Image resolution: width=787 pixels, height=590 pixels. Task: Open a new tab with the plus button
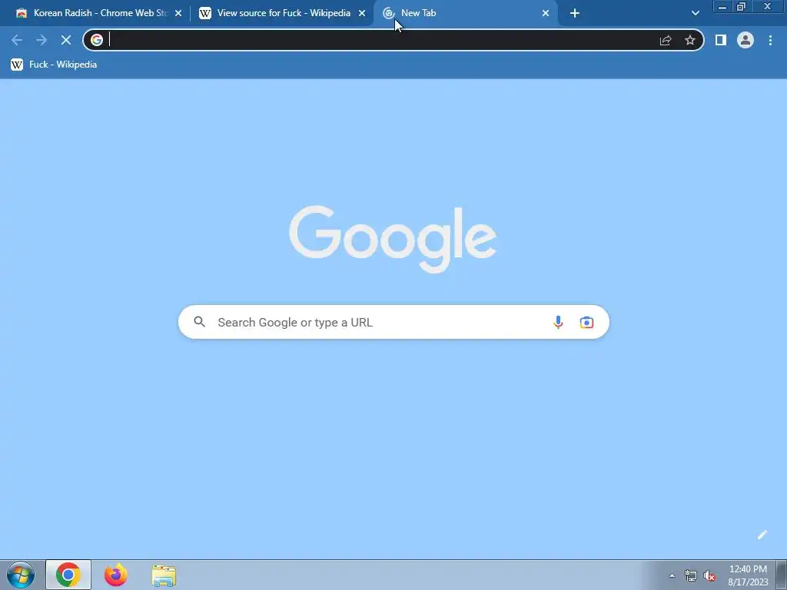(575, 13)
